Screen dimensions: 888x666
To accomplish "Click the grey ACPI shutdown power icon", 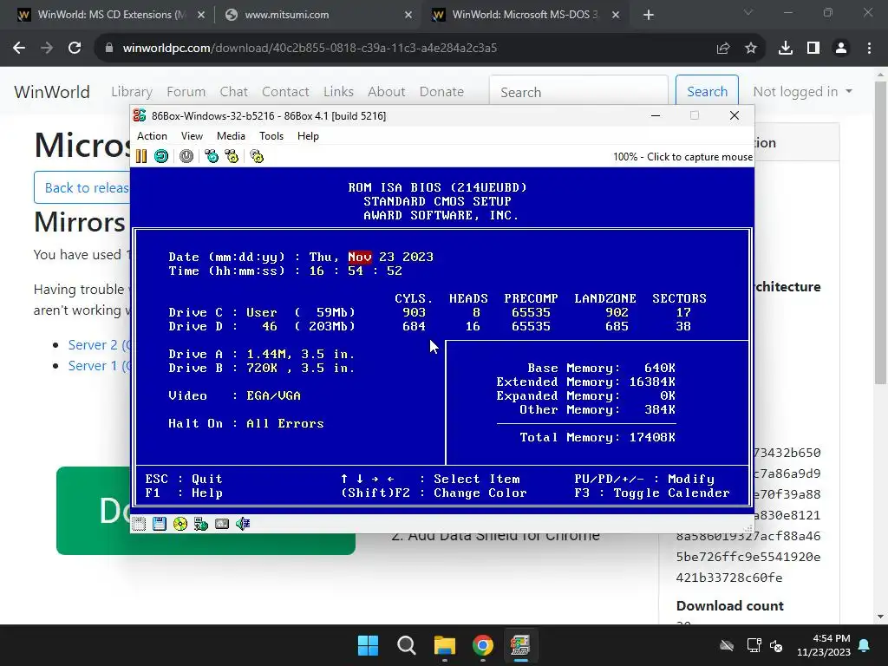I will tap(186, 156).
